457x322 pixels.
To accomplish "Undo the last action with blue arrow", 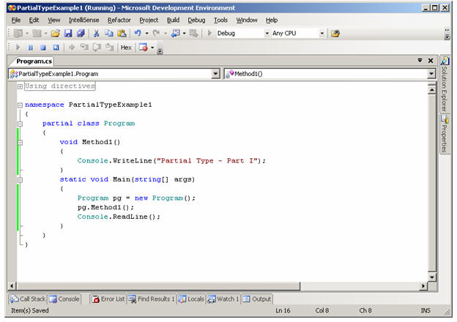I will point(138,34).
